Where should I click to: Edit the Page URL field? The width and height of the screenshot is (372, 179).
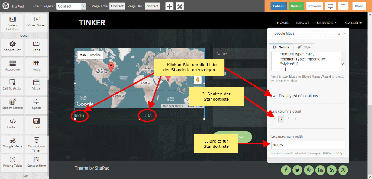pos(152,6)
